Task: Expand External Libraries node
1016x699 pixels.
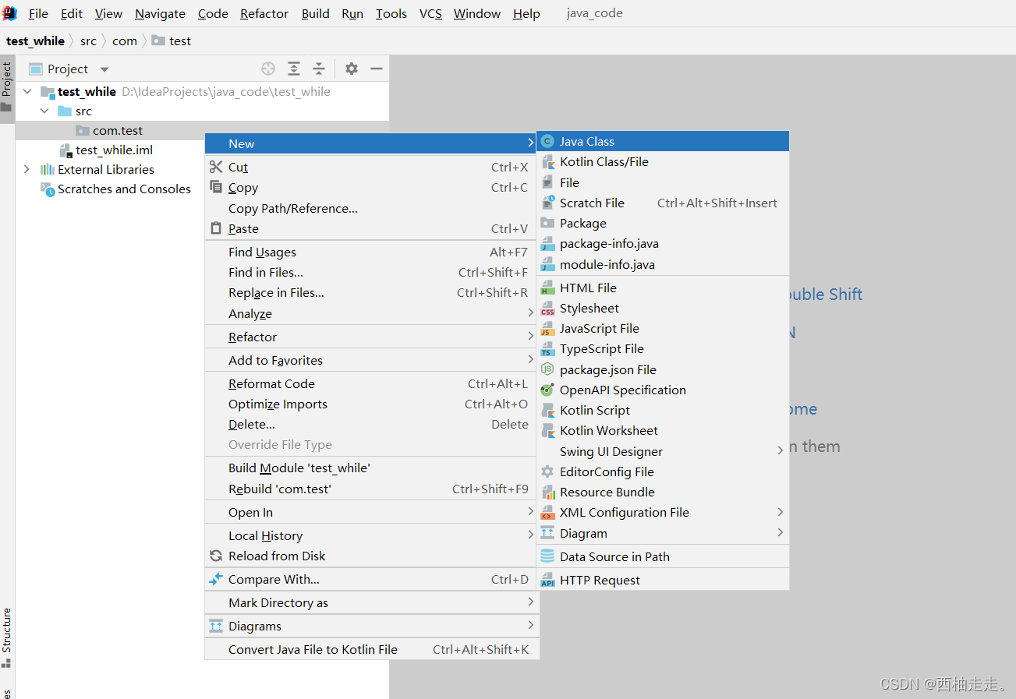Action: pos(27,169)
